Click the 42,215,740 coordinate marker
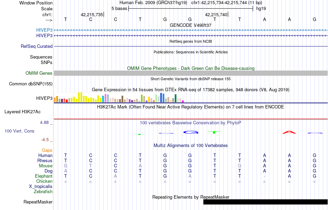 click(216, 14)
